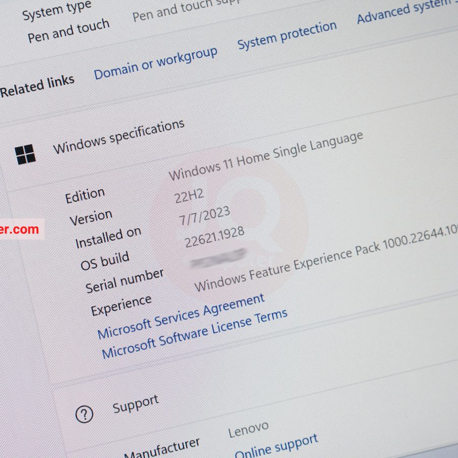Screen dimensions: 458x458
Task: Select the manufacturer value 'Lenovo'
Action: [x=248, y=429]
